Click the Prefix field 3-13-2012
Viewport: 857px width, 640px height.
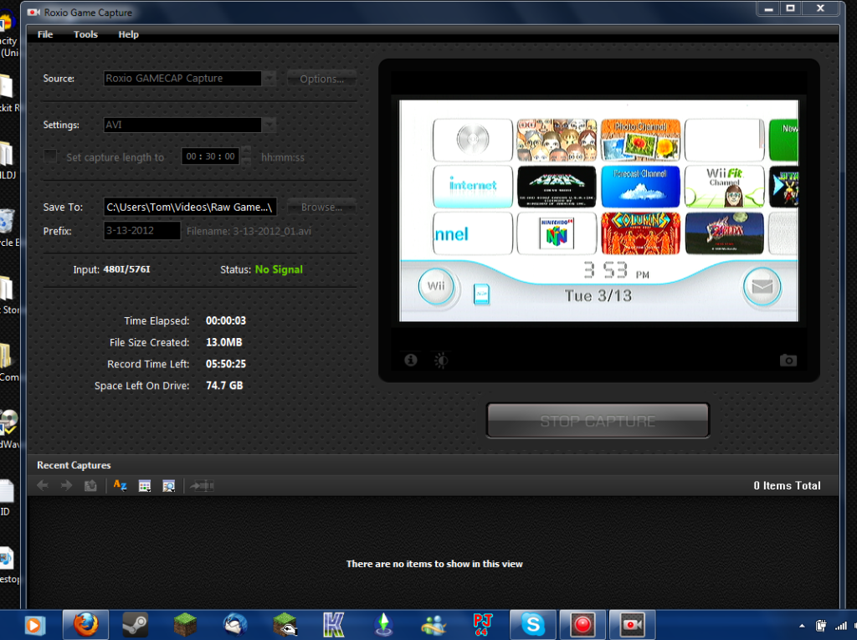(142, 231)
